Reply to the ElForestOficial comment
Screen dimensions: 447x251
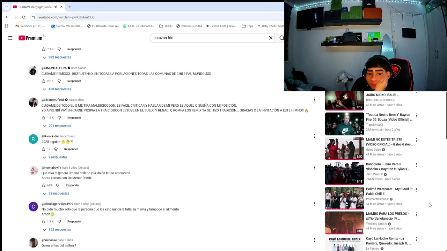pos(74,117)
